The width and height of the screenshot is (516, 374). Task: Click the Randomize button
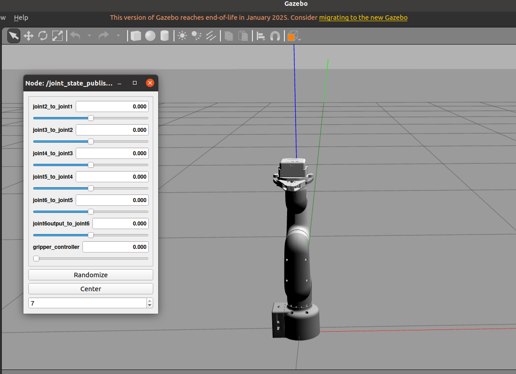point(91,275)
